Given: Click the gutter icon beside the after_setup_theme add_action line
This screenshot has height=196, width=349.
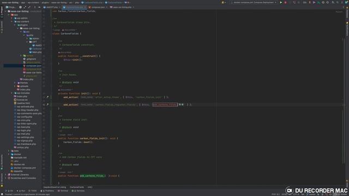Looking at the screenshot, I should 47,97.
